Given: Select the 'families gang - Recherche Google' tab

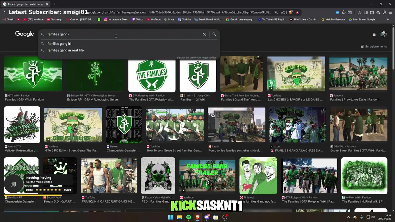Looking at the screenshot, I should click(25, 4).
